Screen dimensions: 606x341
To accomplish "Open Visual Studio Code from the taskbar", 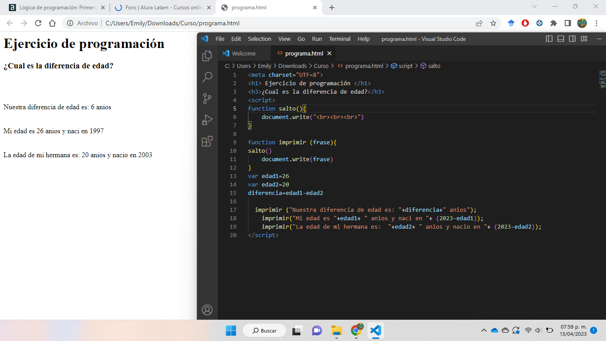I will [375, 330].
